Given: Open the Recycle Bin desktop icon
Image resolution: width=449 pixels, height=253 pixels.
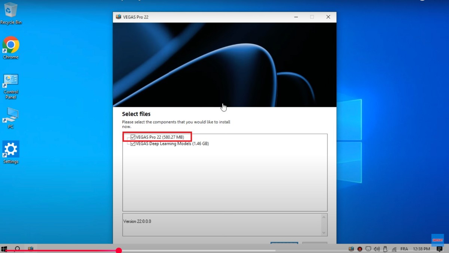Looking at the screenshot, I should tap(11, 13).
